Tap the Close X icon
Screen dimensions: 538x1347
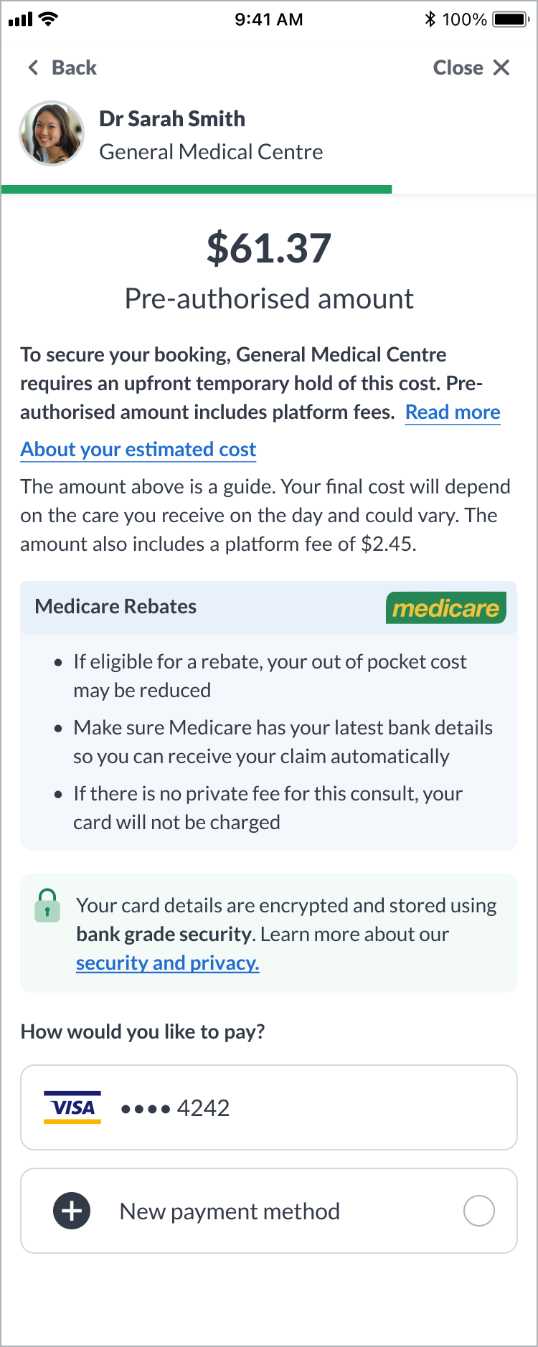(x=501, y=67)
